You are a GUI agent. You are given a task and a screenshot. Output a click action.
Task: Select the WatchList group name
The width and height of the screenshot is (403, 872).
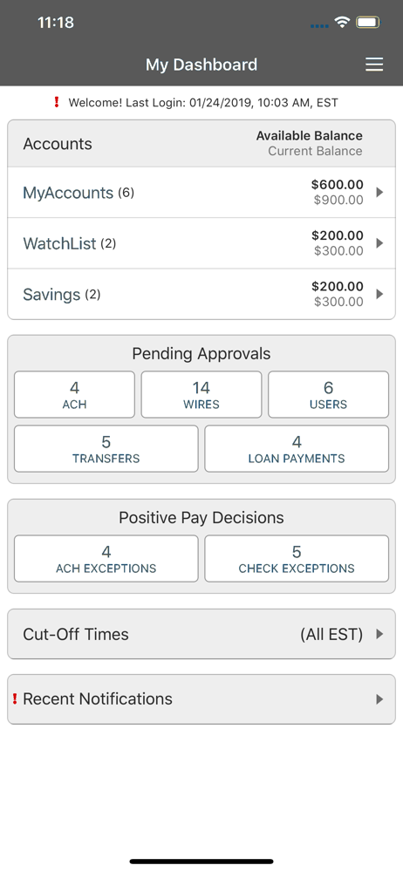click(x=59, y=243)
